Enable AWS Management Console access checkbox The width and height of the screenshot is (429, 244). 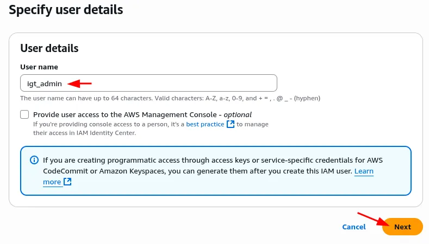point(24,114)
